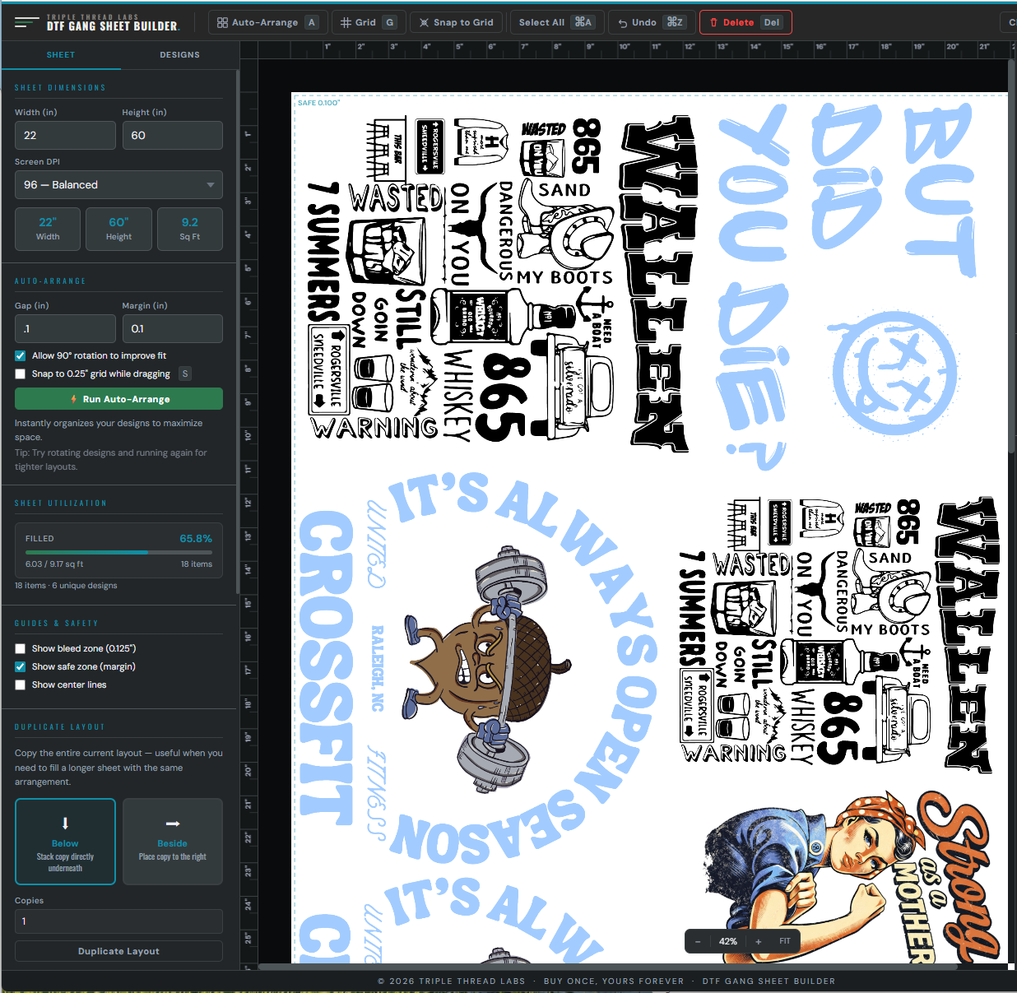
Task: Toggle Show safe zone (margin) checkbox
Action: pos(21,666)
